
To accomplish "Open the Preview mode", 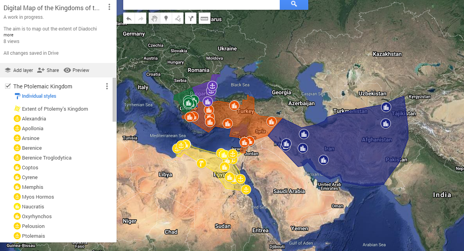I will tap(76, 70).
